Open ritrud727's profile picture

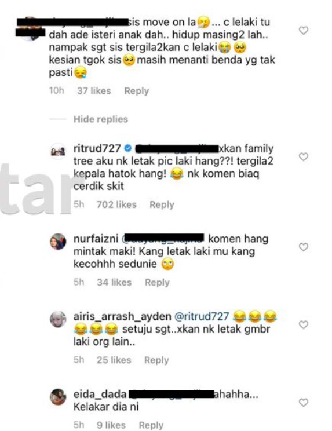[58, 151]
